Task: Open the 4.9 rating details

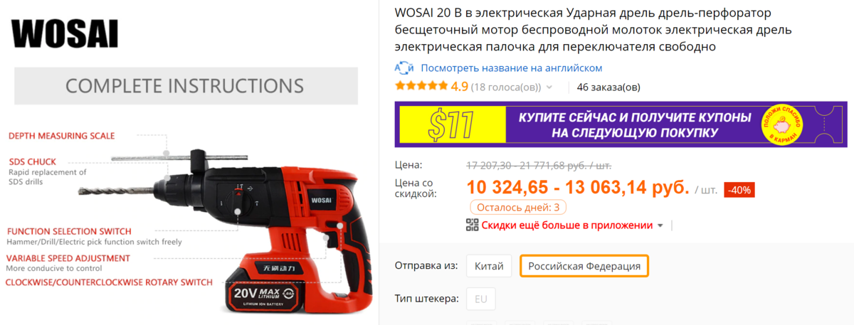Action: (460, 87)
